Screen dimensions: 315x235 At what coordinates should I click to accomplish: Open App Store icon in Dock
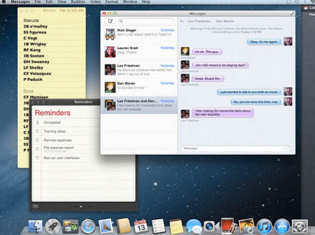[282, 227]
